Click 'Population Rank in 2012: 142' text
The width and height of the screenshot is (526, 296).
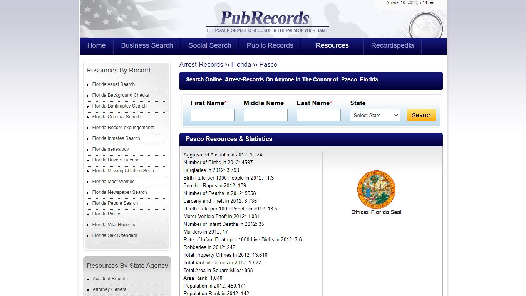coord(216,293)
